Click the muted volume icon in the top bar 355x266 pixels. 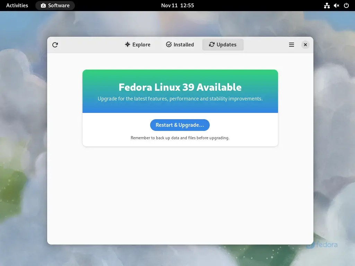336,6
